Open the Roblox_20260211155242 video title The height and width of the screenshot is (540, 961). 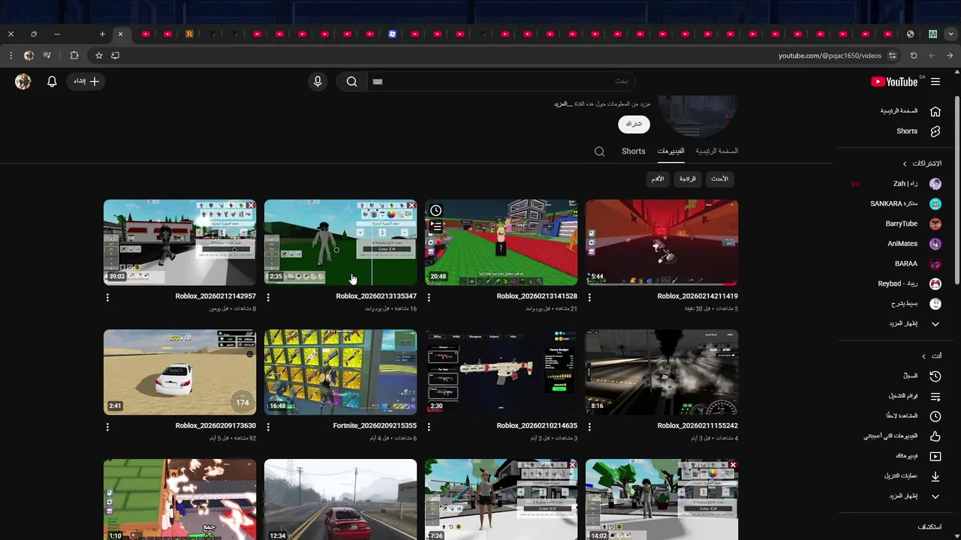[x=697, y=426]
